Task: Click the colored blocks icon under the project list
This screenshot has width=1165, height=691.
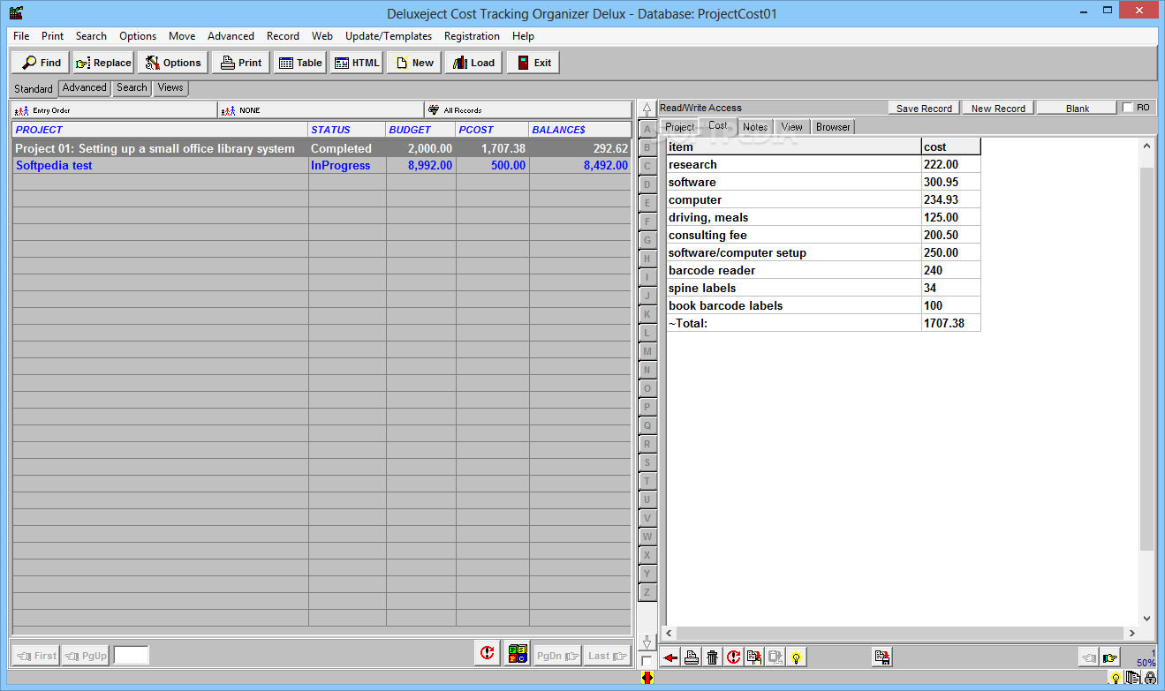Action: pos(518,654)
